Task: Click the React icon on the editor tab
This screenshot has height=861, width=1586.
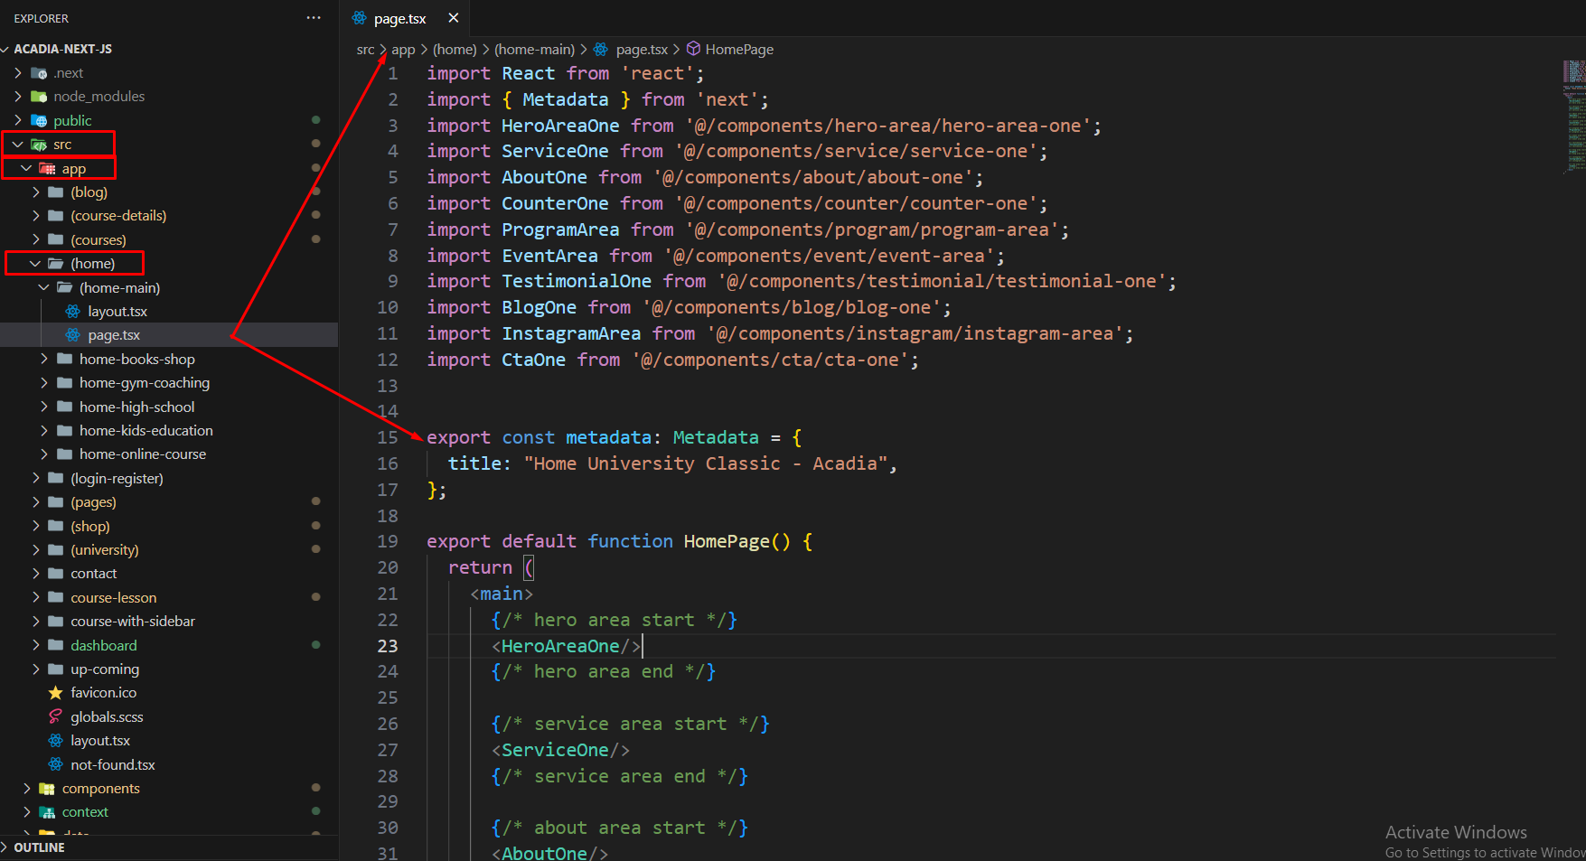Action: click(360, 18)
